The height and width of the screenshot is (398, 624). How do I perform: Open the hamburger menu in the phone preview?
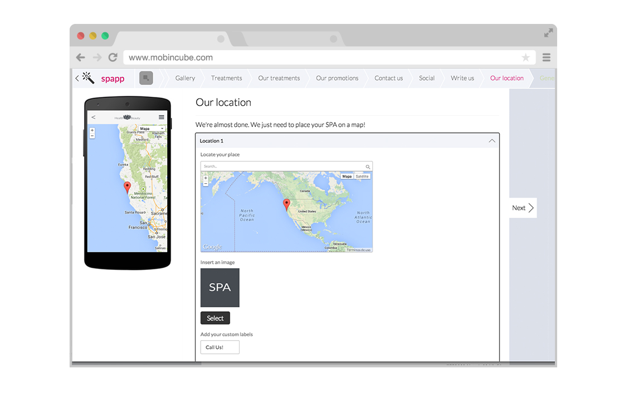tap(161, 117)
